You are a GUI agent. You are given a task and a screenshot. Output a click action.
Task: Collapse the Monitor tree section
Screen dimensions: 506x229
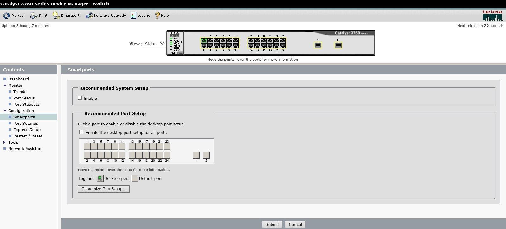click(x=5, y=86)
